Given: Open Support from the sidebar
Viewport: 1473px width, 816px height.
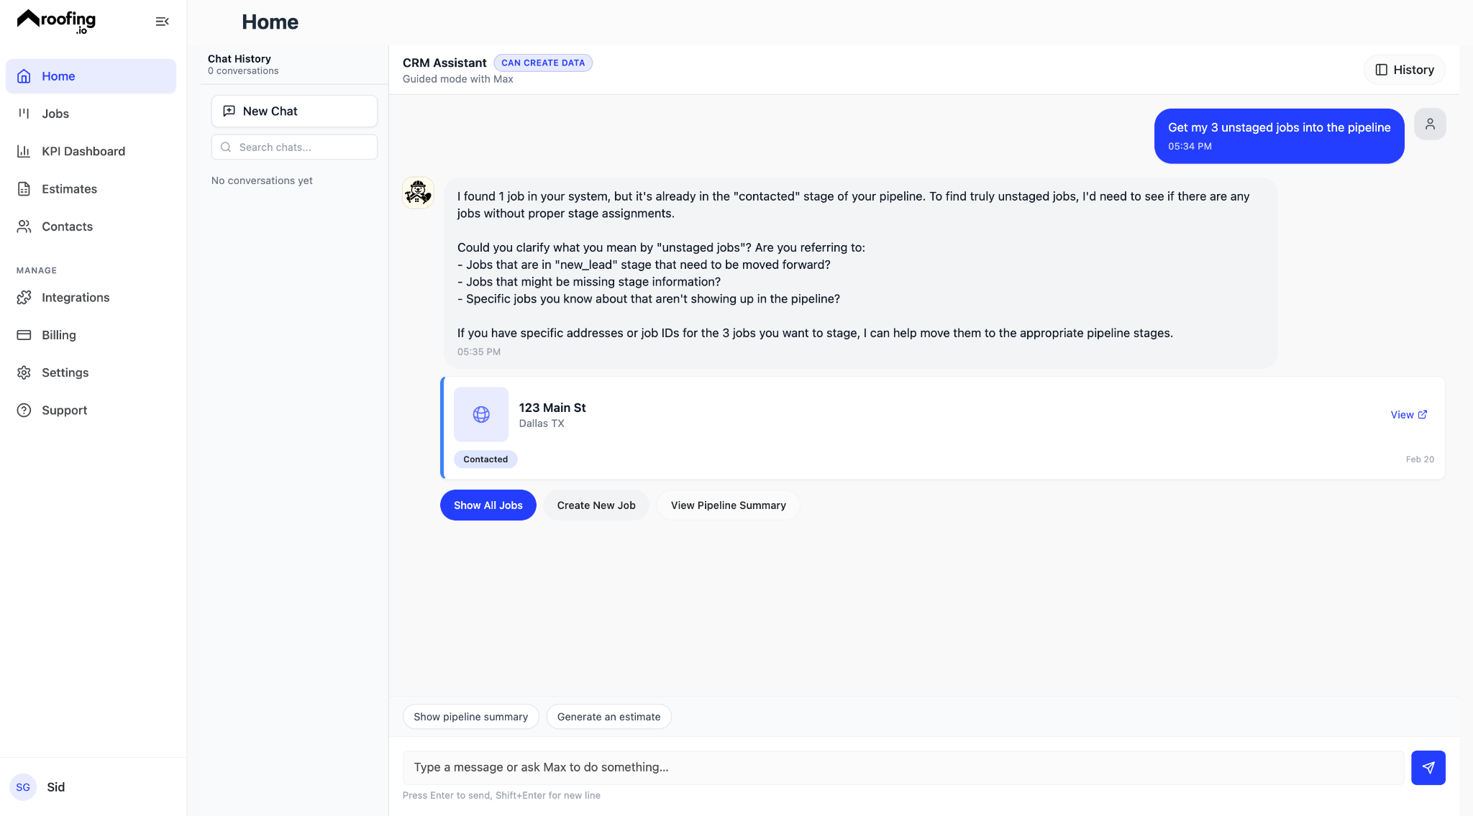Looking at the screenshot, I should [65, 410].
